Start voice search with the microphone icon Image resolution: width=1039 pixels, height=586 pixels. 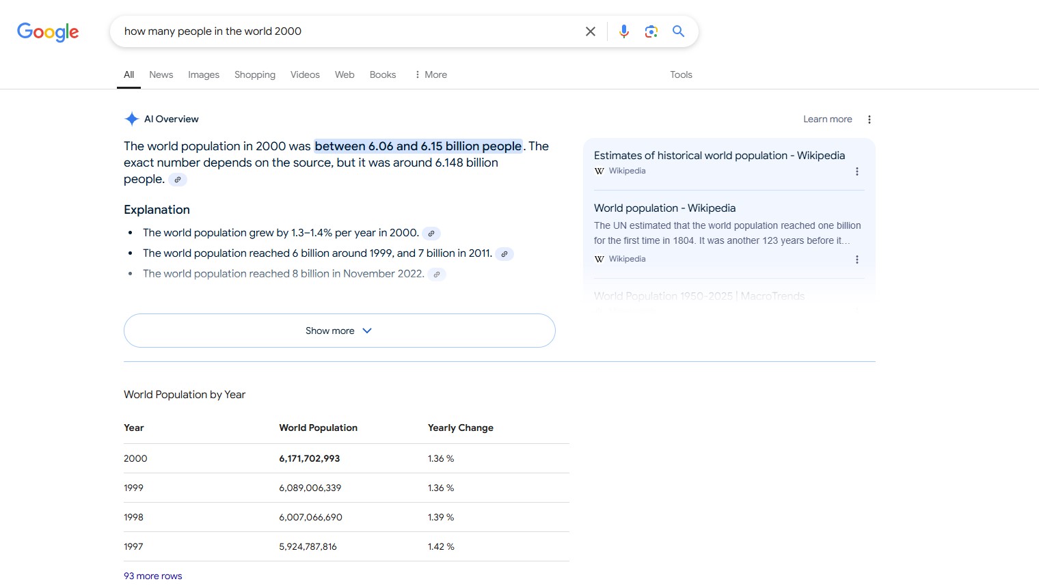pyautogui.click(x=623, y=31)
